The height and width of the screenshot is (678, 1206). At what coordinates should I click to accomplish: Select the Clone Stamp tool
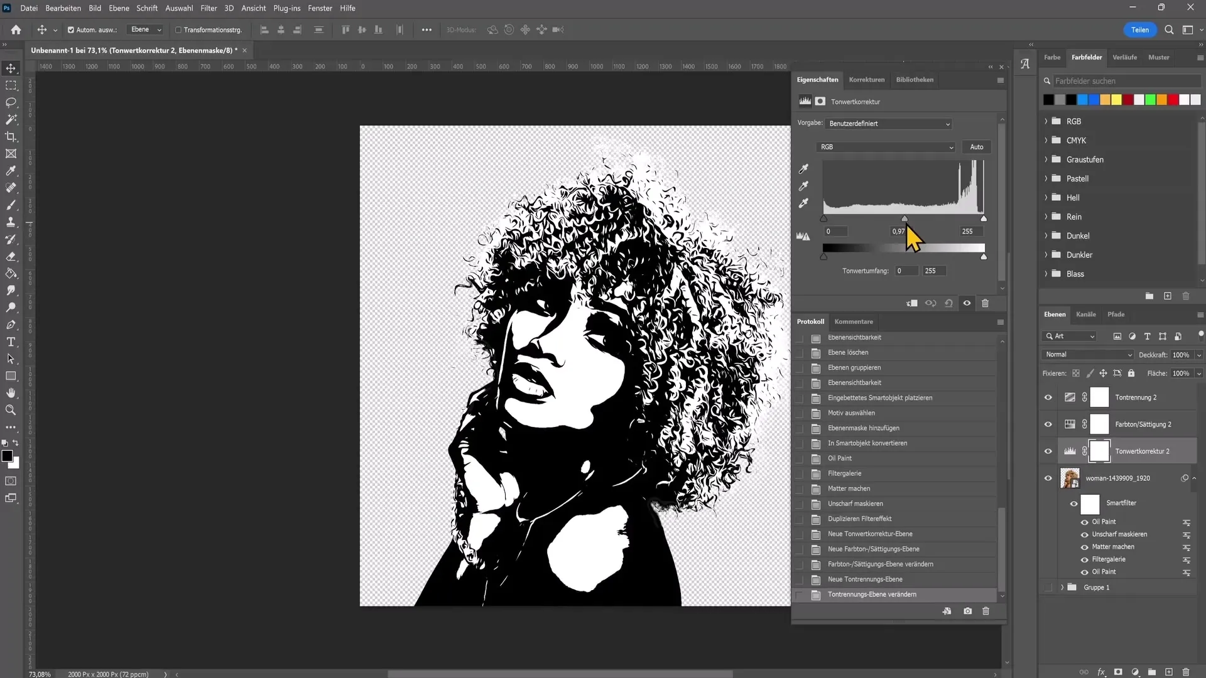[x=11, y=223]
